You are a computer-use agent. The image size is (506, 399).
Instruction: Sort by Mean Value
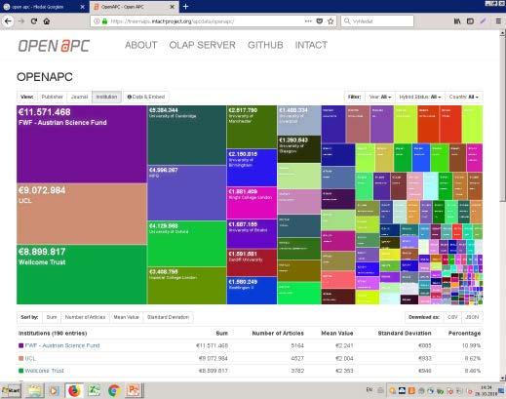coord(126,317)
